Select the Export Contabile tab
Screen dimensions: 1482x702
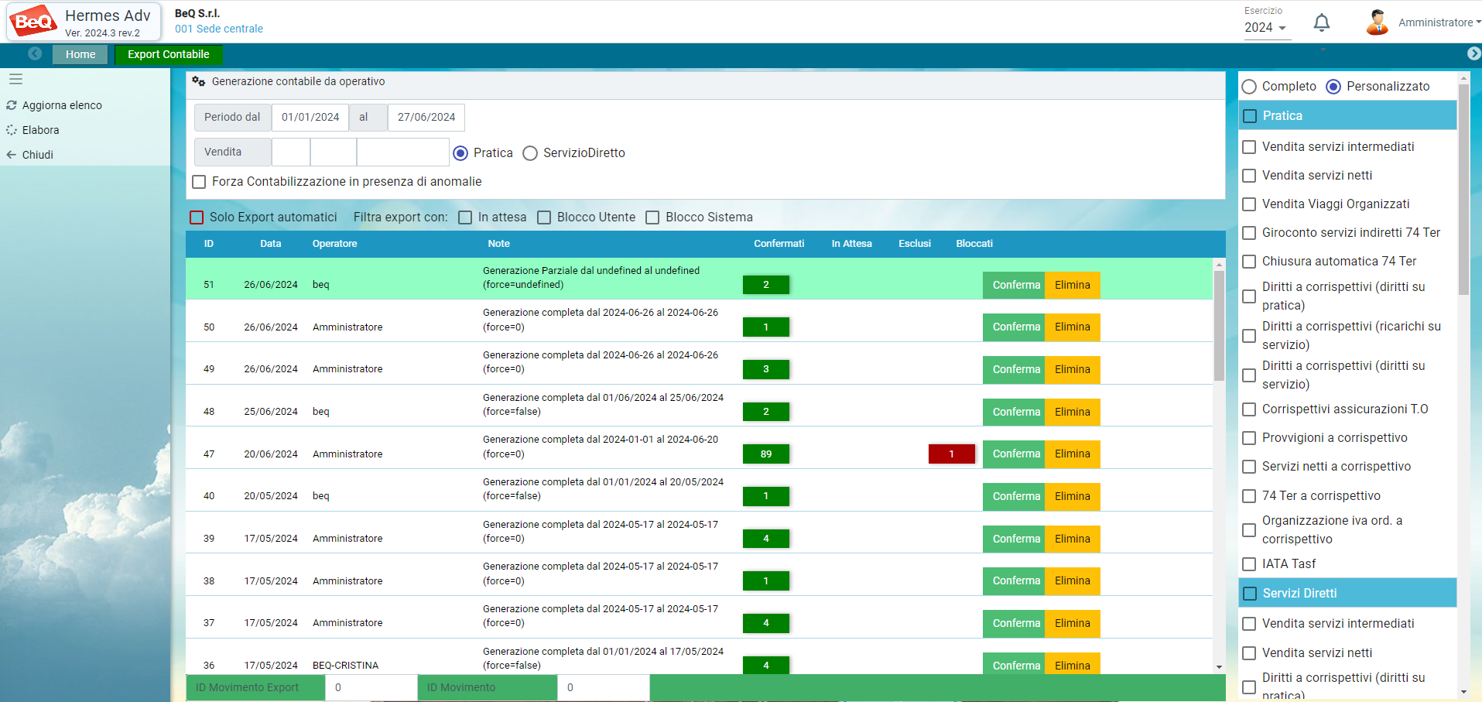pyautogui.click(x=168, y=54)
